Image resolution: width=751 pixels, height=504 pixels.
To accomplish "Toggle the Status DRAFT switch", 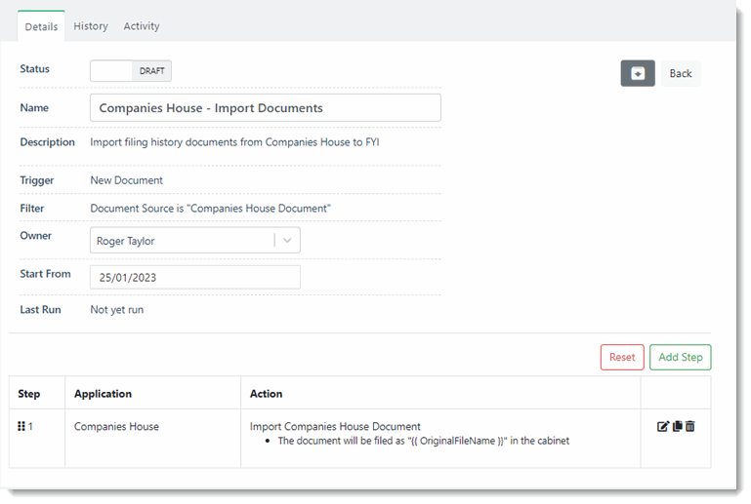I will (131, 71).
